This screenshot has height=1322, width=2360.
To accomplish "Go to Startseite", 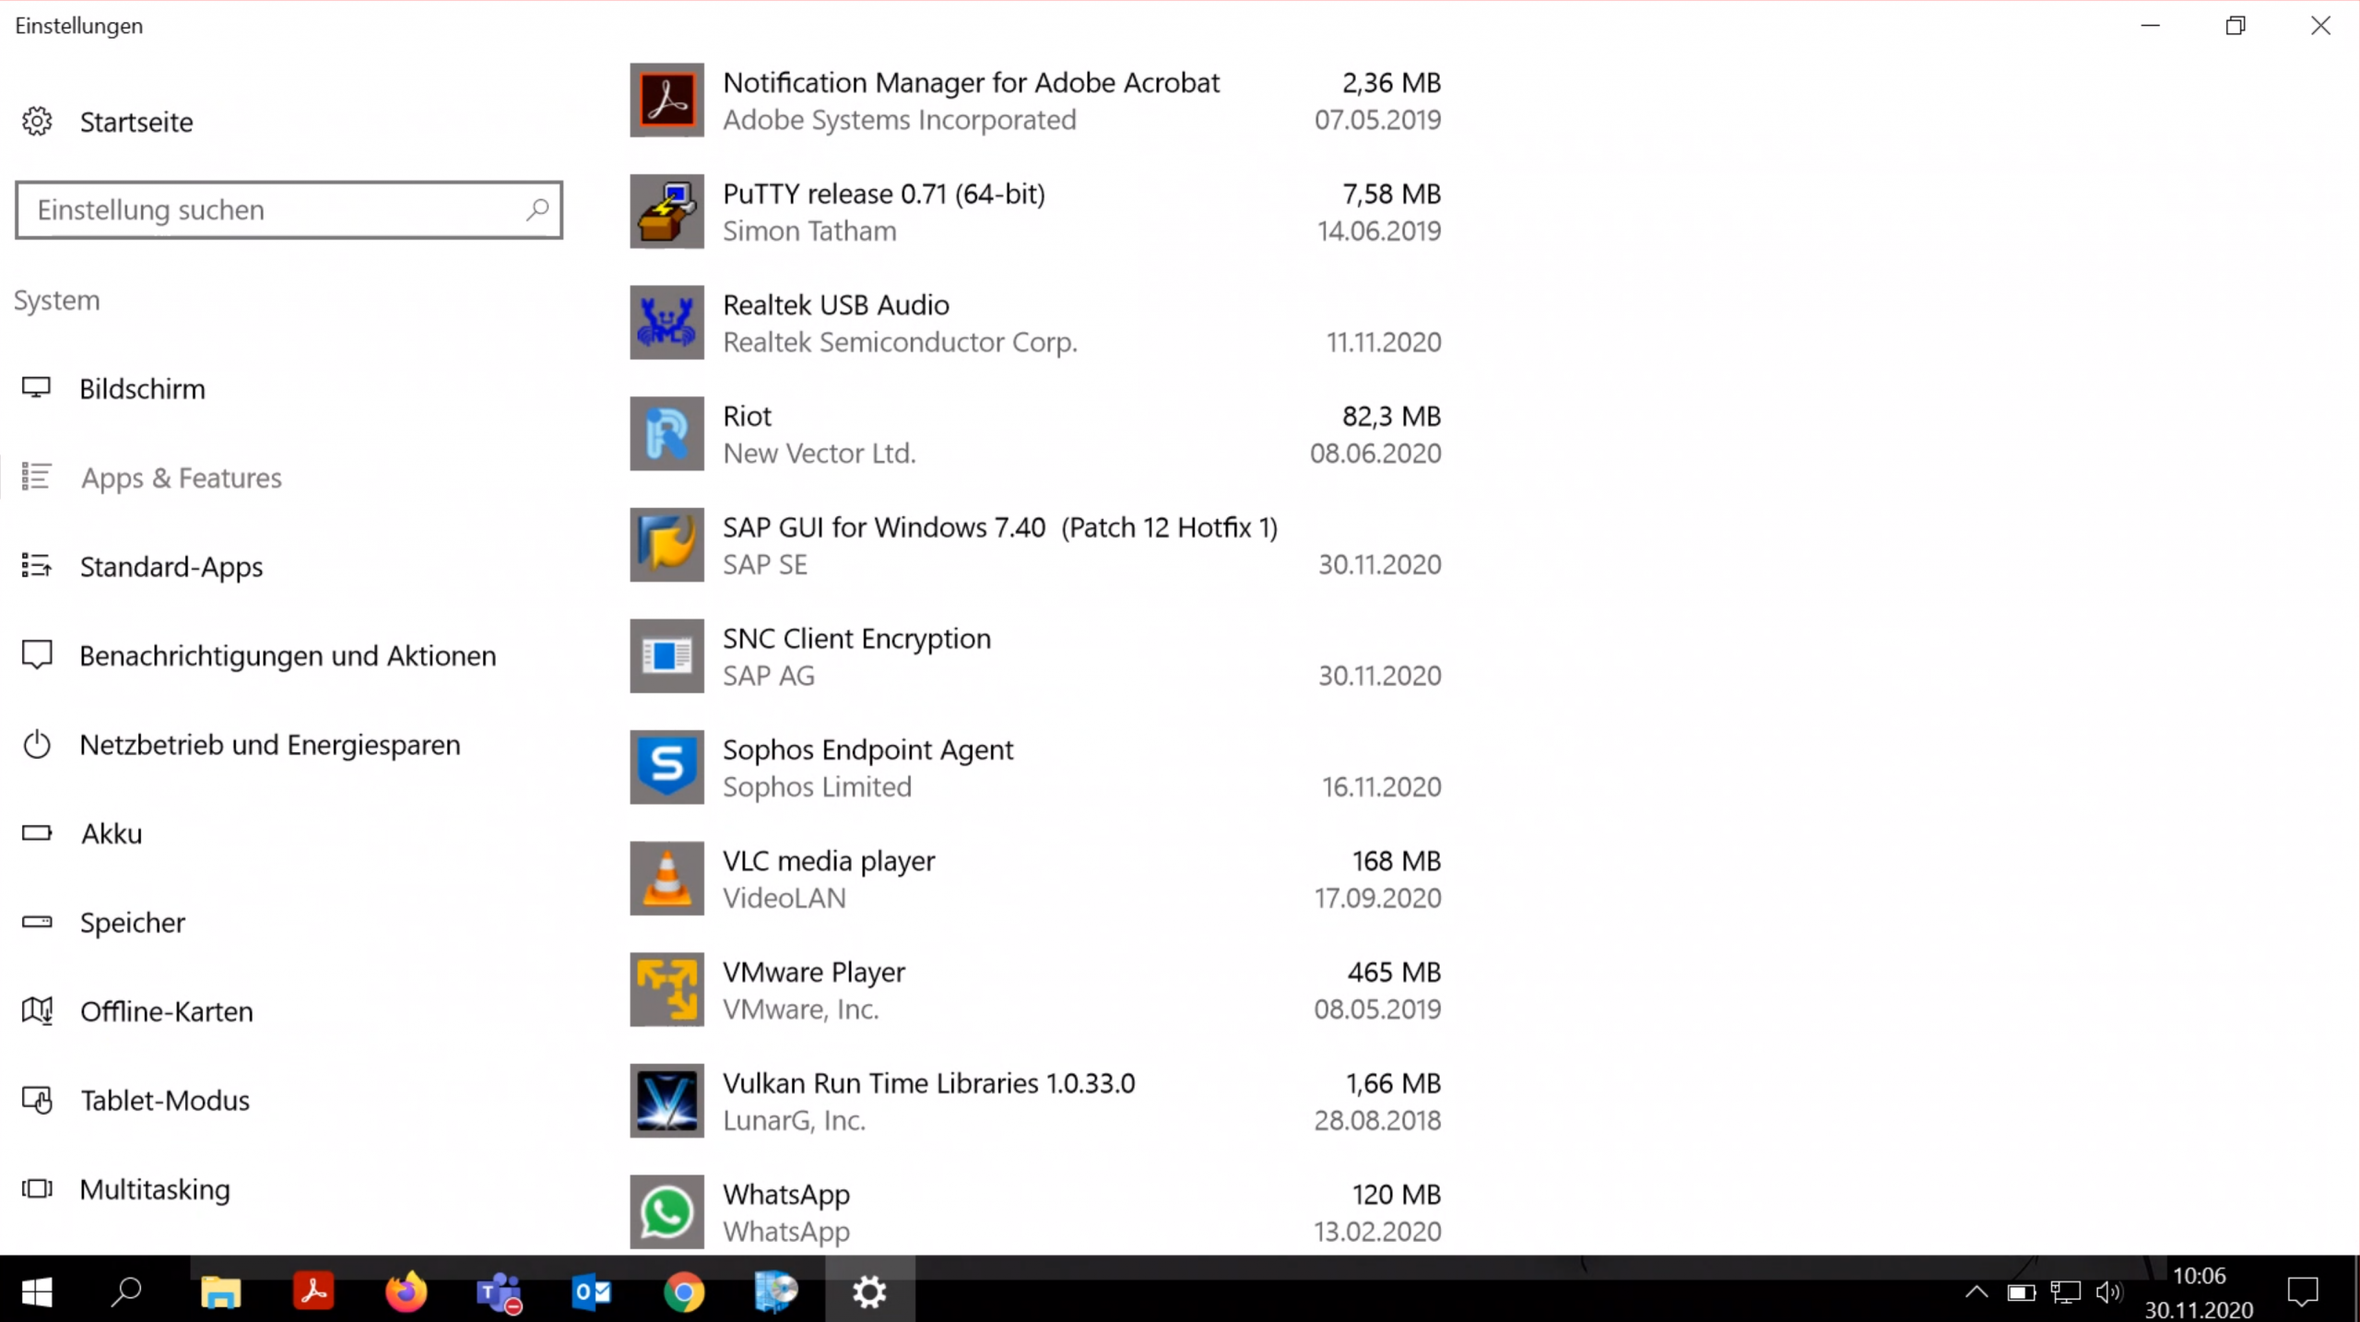I will coord(136,122).
